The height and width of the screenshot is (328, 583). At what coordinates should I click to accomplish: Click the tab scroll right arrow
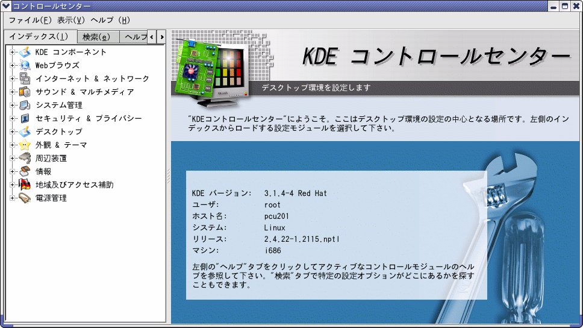coord(161,37)
